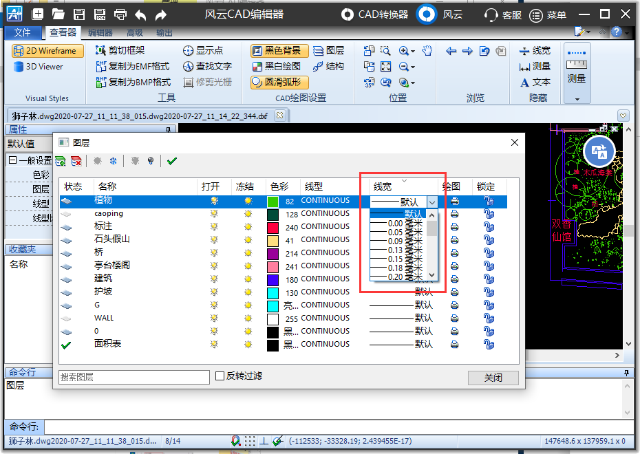The height and width of the screenshot is (454, 640).
Task: Click the delete layer icon
Action: (76, 161)
